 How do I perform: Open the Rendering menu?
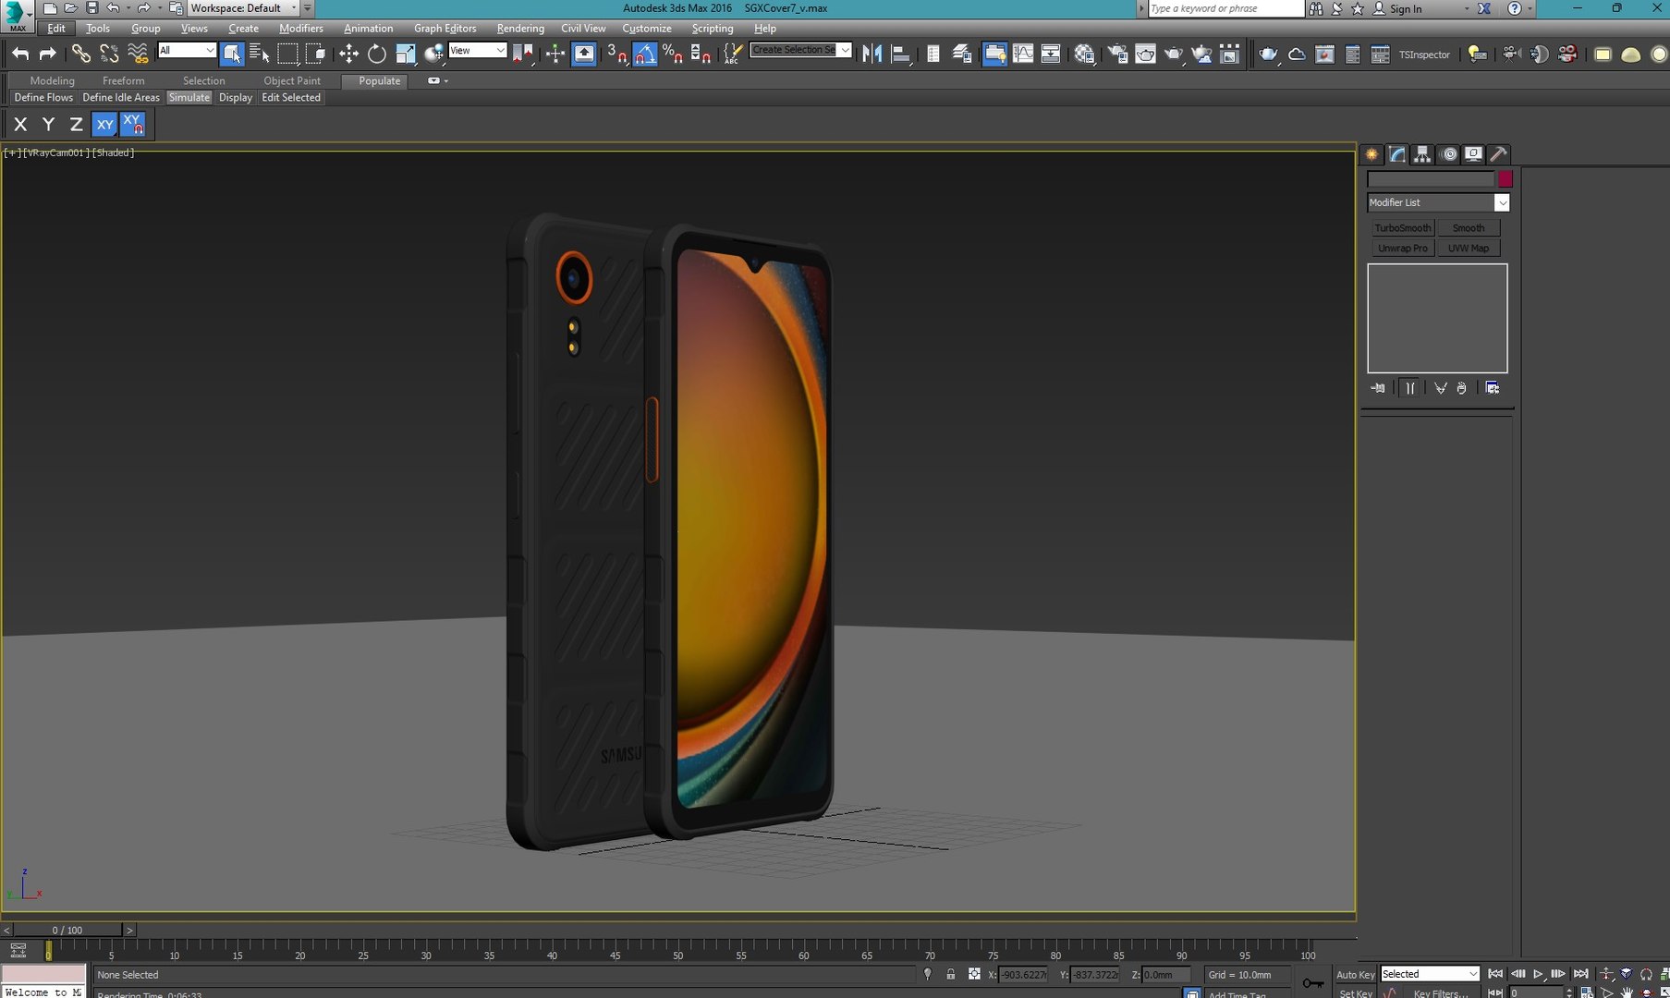[x=520, y=29]
